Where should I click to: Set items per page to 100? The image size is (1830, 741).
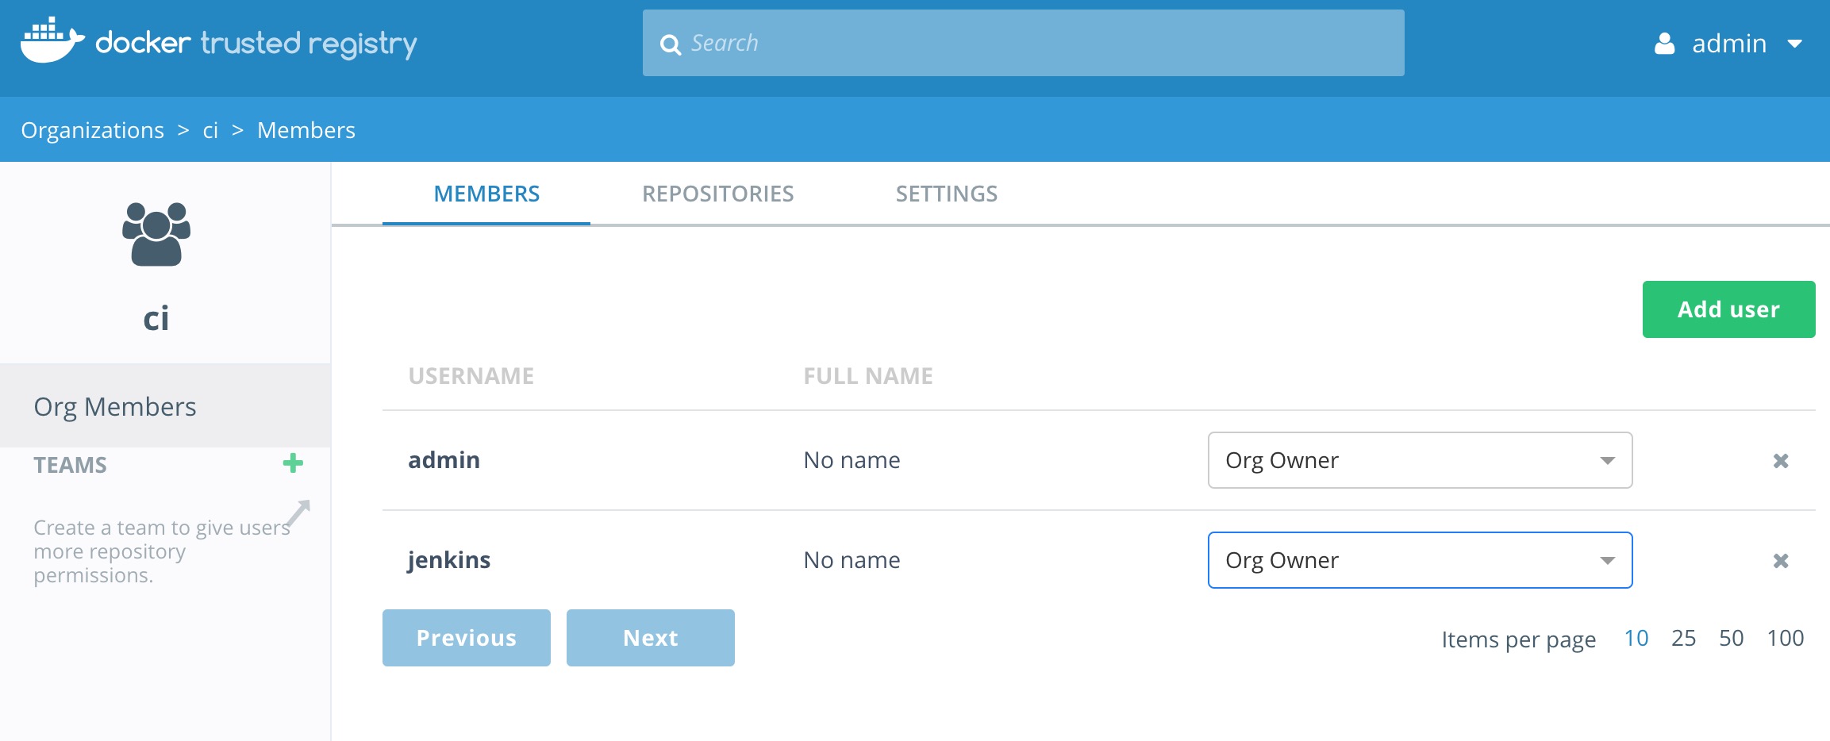1786,638
